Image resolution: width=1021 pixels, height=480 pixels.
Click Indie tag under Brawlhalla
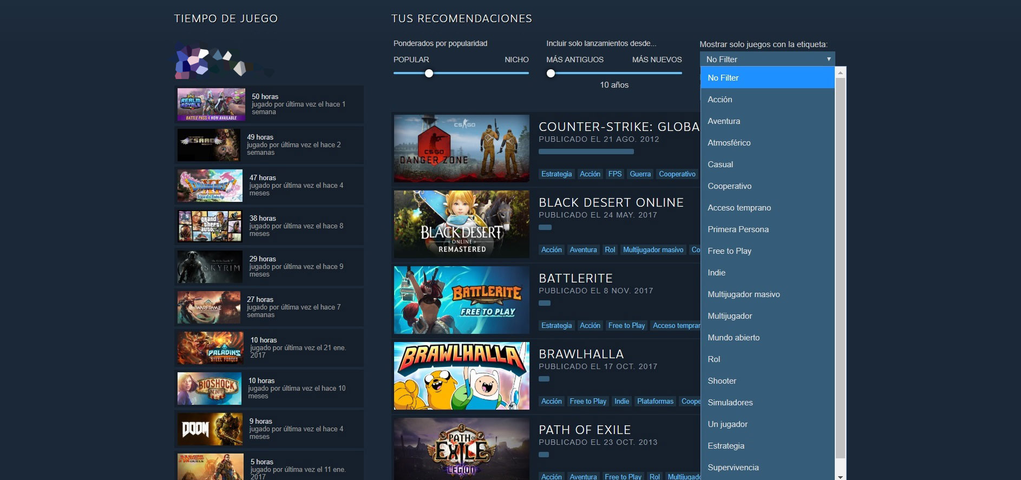pos(621,401)
